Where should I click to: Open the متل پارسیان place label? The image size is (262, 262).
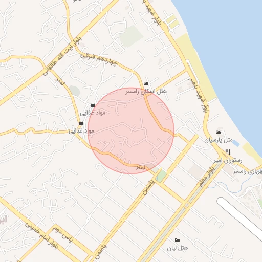tap(219, 140)
